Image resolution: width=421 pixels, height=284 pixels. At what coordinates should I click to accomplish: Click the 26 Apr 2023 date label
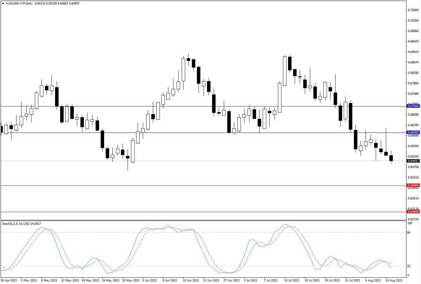pos(9,281)
